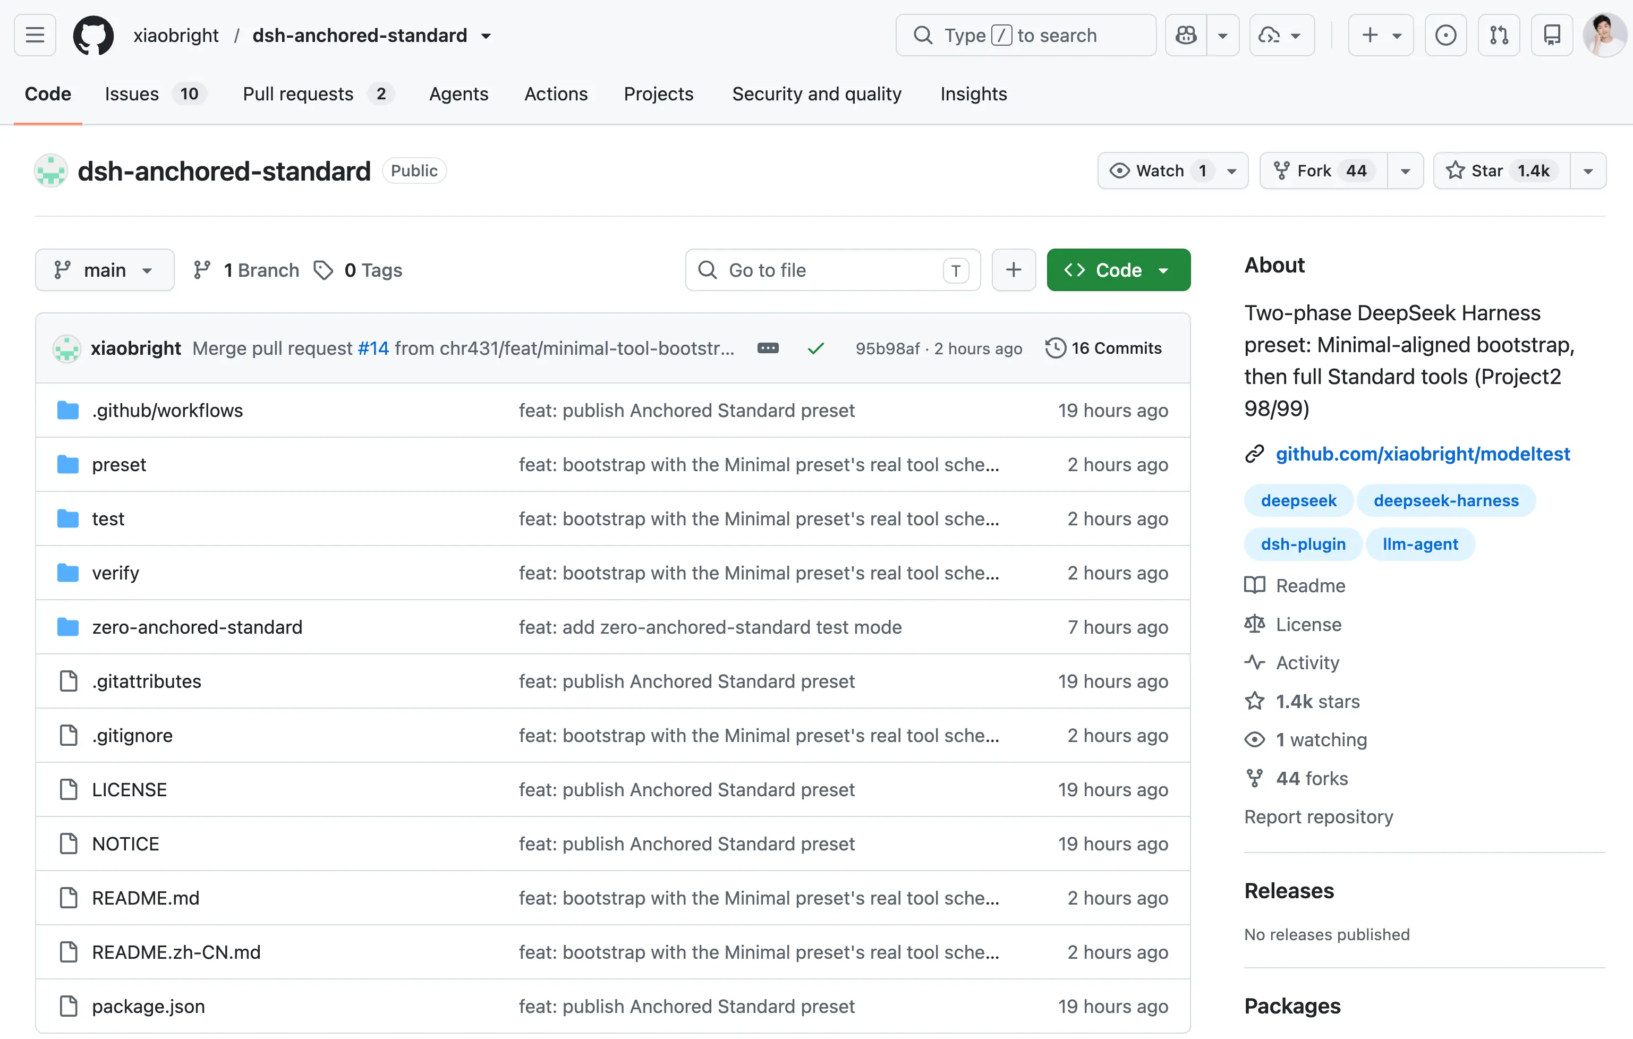The height and width of the screenshot is (1039, 1633).
Task: Go to the GitHub homepage logo
Action: coord(93,35)
